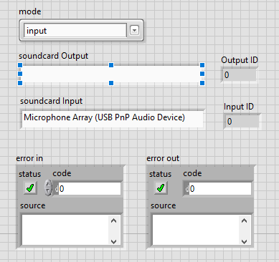
Task: Click the Input ID numeric indicator
Action: [x=242, y=122]
